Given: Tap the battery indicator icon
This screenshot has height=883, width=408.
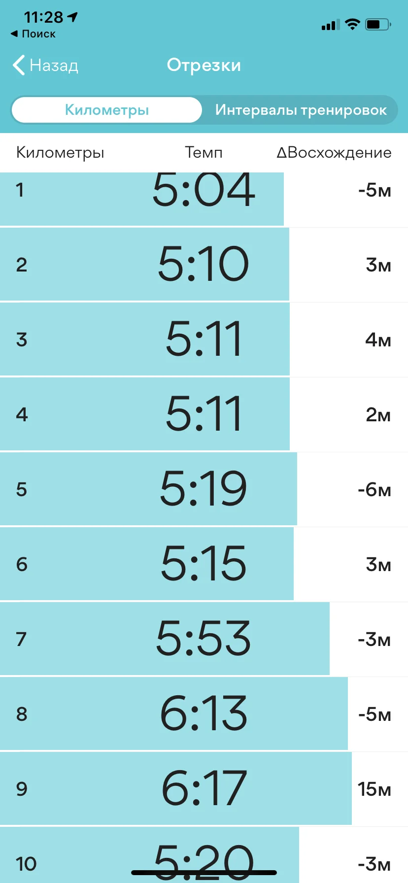Looking at the screenshot, I should tap(377, 24).
